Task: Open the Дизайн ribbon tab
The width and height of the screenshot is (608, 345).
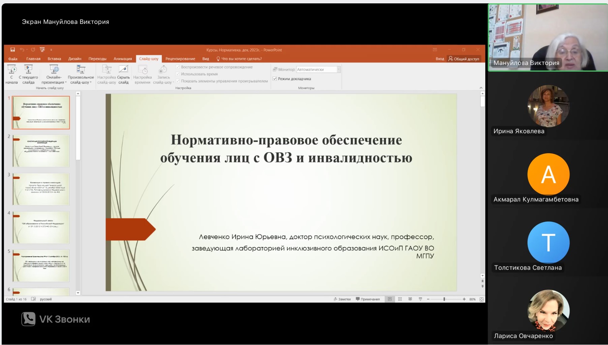Action: pos(74,59)
